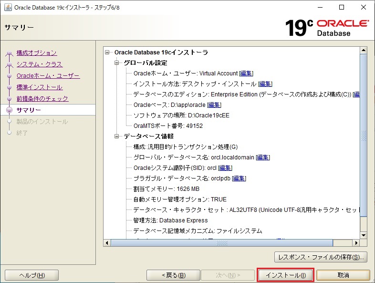Minimize the Oracle installer window
This screenshot has width=375, height=283.
pos(320,8)
